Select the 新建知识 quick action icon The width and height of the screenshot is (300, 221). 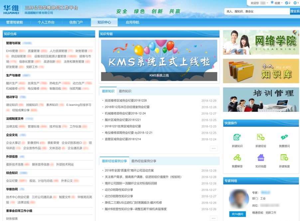point(237,138)
